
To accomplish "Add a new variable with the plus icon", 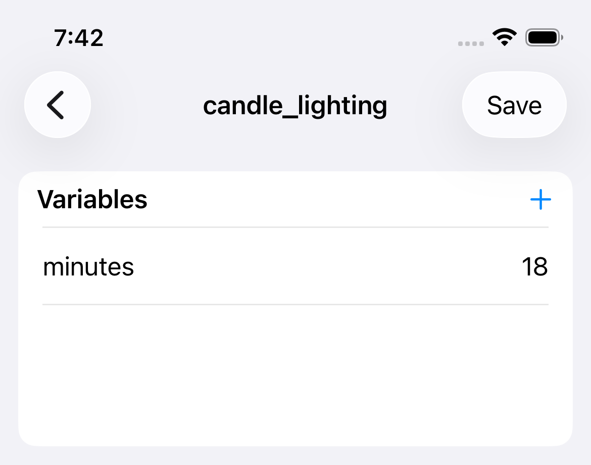I will (x=540, y=200).
